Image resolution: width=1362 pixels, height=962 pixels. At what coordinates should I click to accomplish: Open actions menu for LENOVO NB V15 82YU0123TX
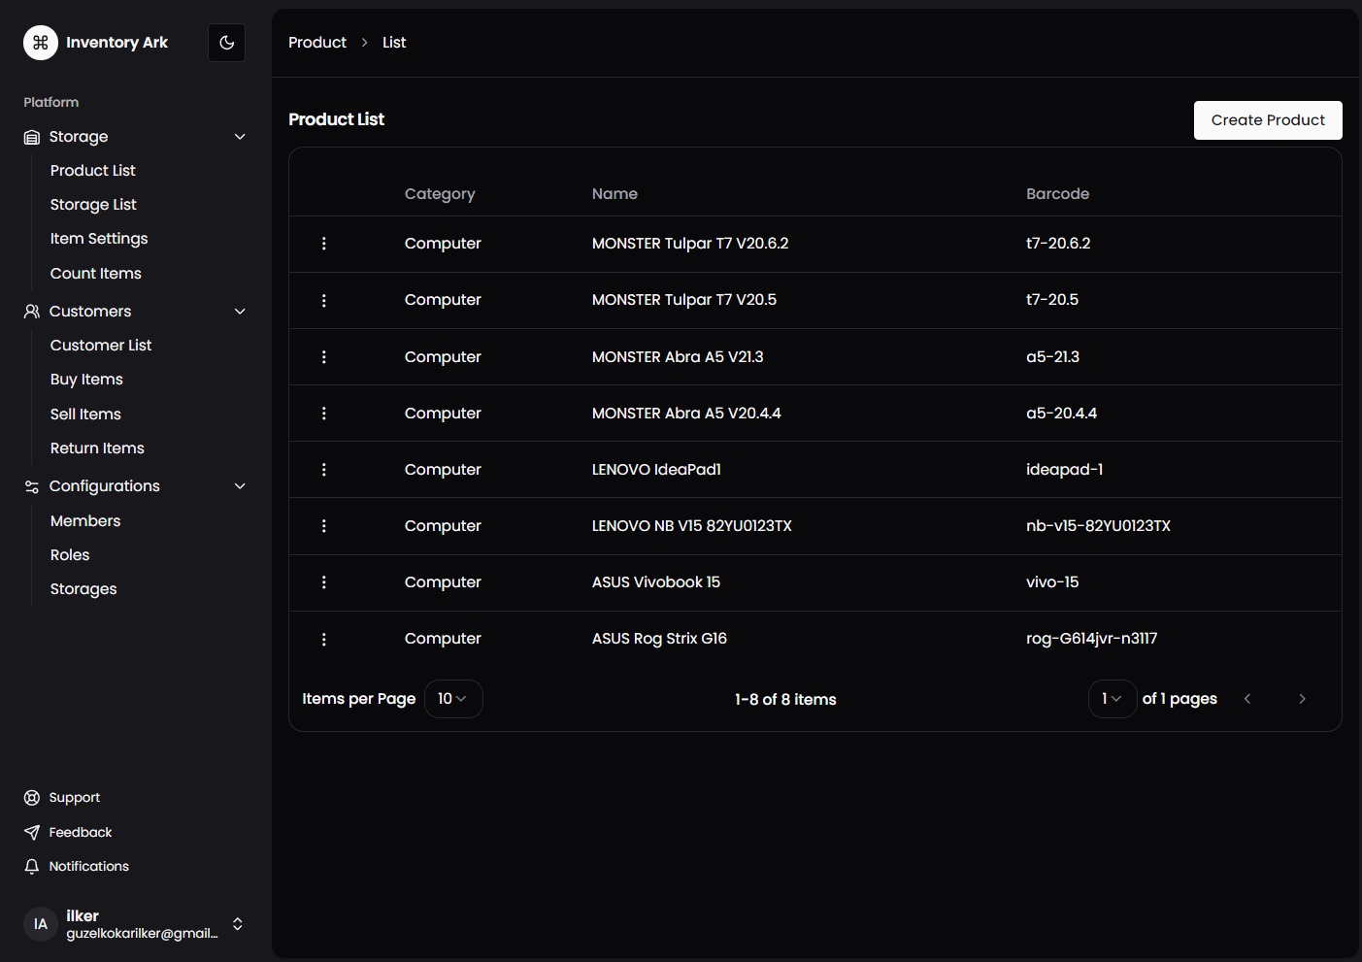point(324,526)
